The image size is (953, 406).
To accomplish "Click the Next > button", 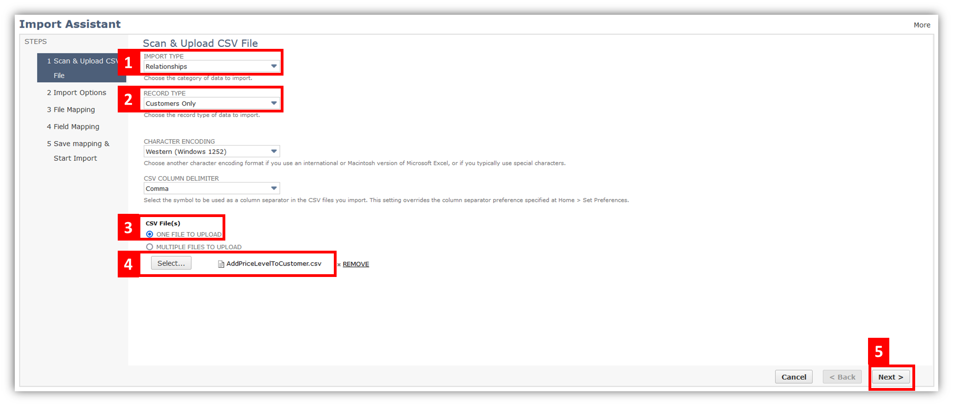I will click(x=891, y=377).
